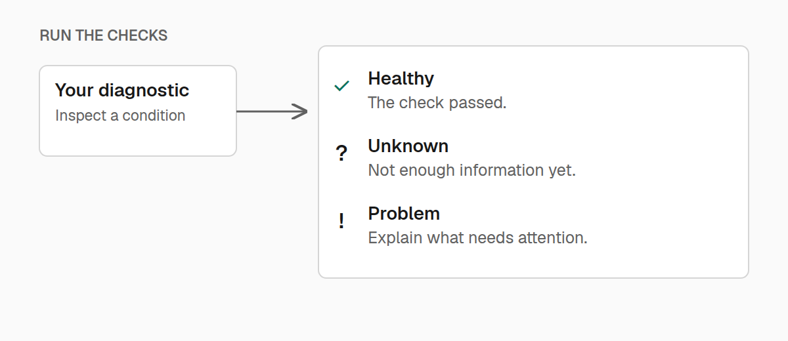Click the arrow line leaving diagnostic card

pos(264,111)
